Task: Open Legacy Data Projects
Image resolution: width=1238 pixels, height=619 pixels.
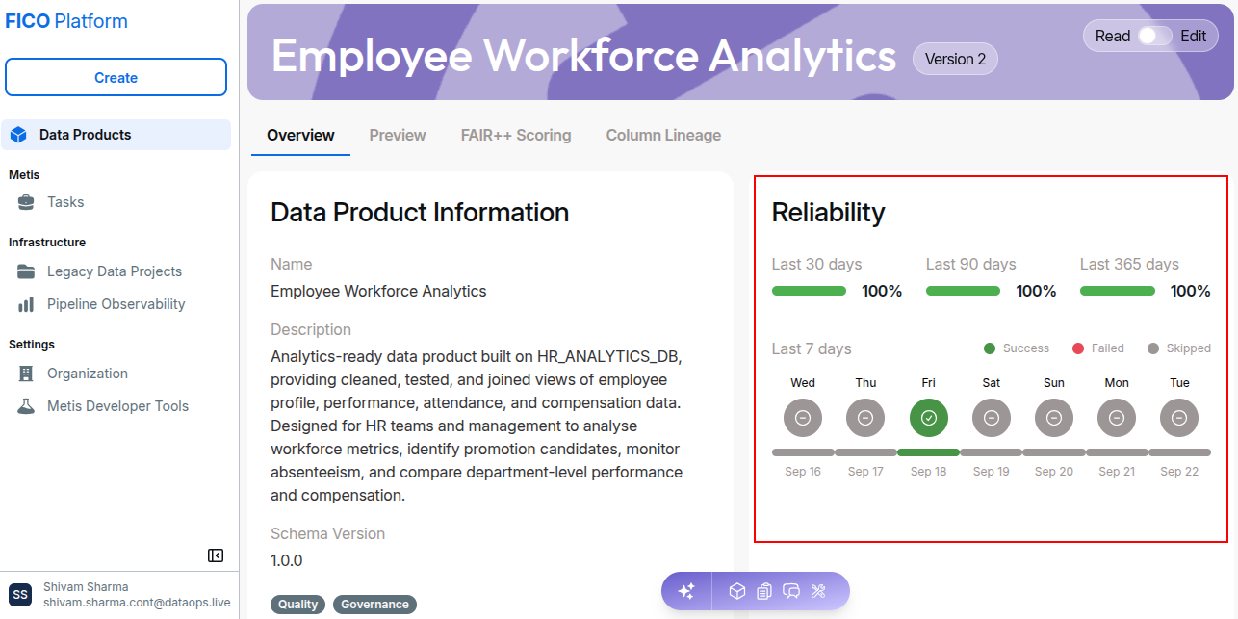Action: click(116, 271)
